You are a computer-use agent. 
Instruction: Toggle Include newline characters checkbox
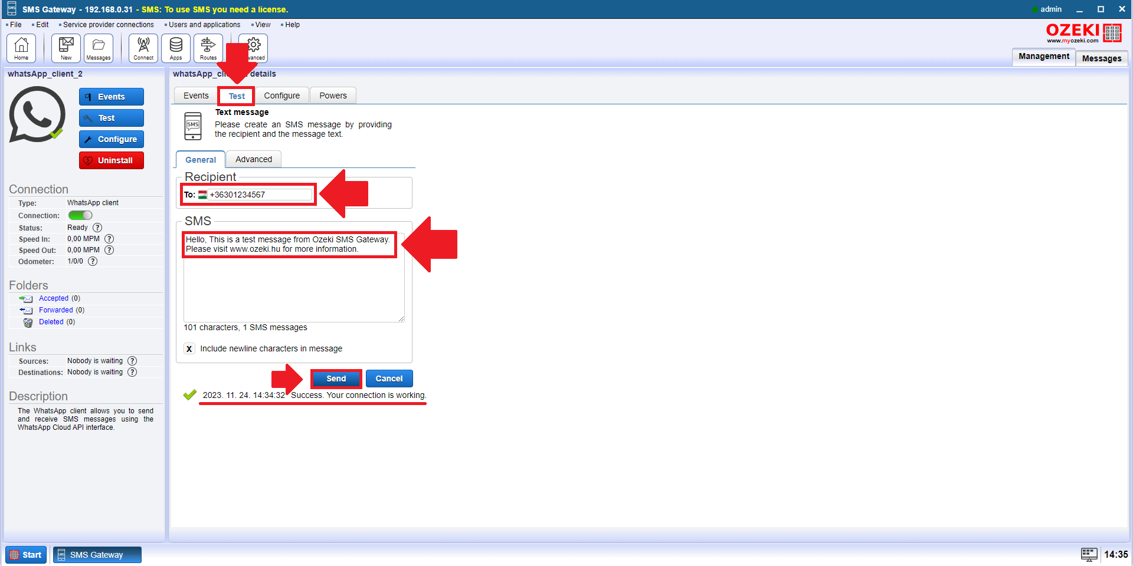[x=189, y=348]
